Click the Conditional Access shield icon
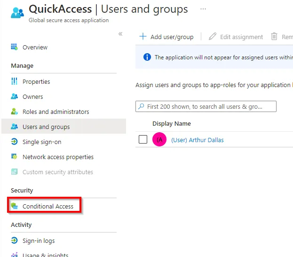The width and height of the screenshot is (293, 257). click(14, 206)
